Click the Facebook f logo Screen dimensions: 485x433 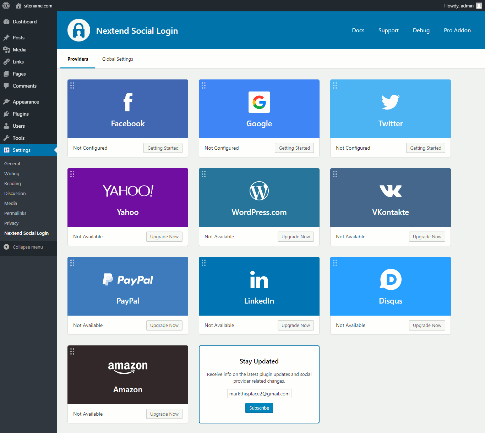click(128, 102)
